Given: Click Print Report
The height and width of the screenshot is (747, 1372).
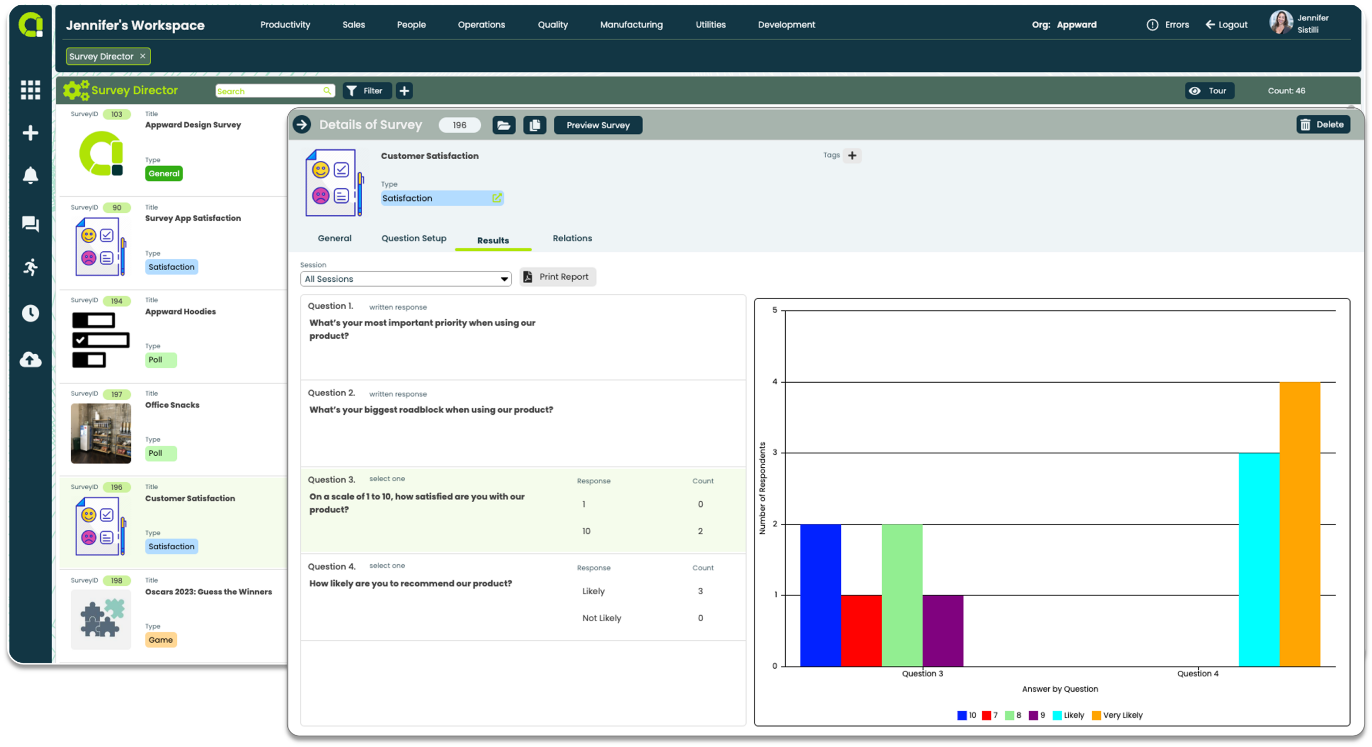Looking at the screenshot, I should tap(557, 277).
